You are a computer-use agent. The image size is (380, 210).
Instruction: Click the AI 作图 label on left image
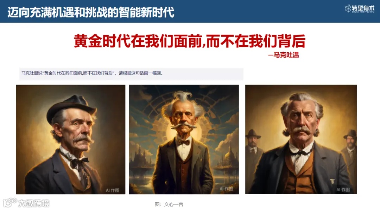(x=113, y=190)
